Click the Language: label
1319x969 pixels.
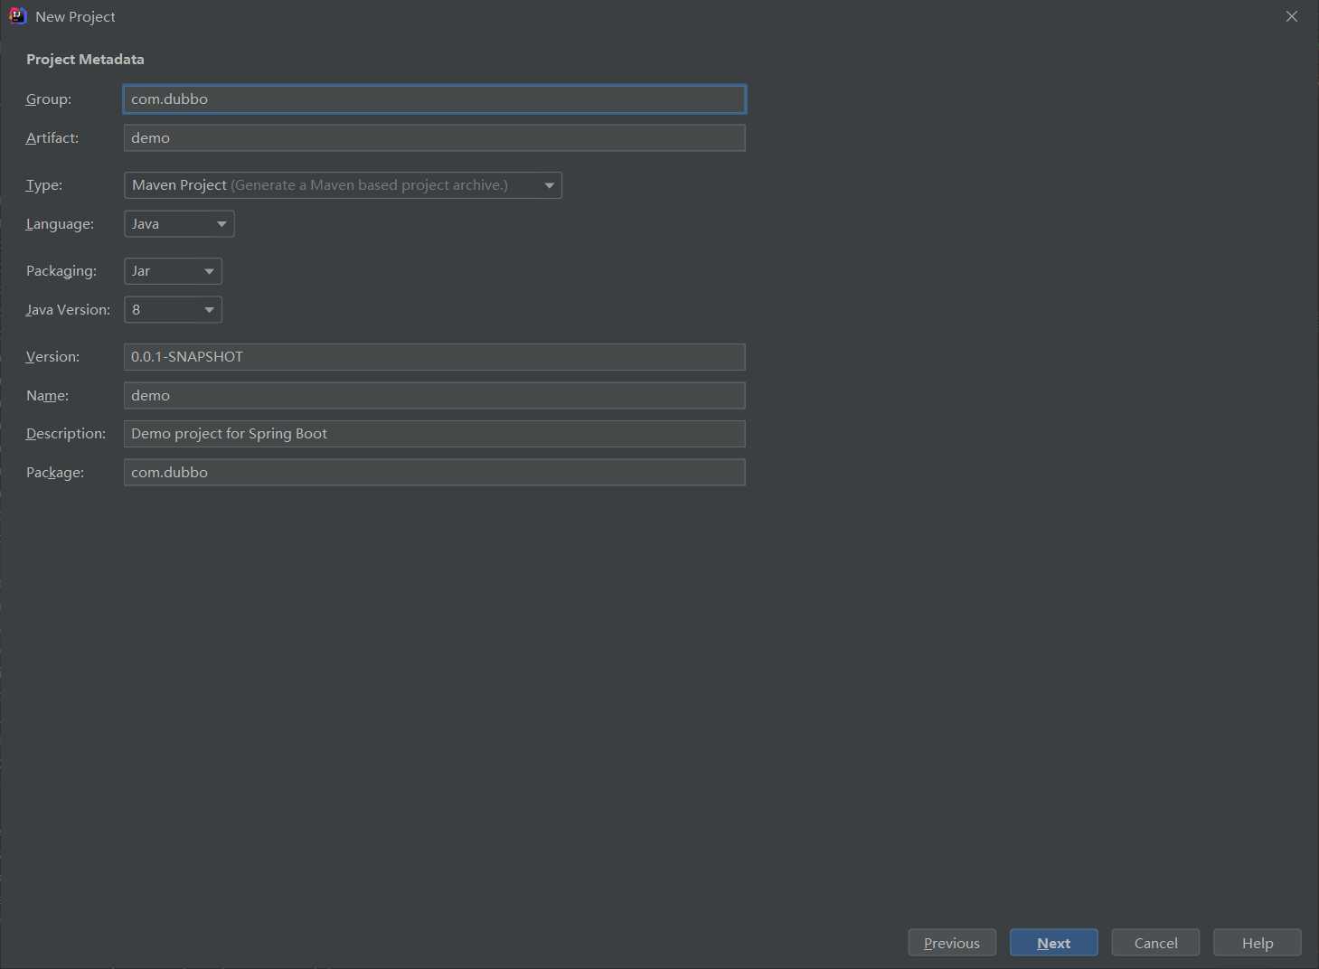(x=60, y=224)
